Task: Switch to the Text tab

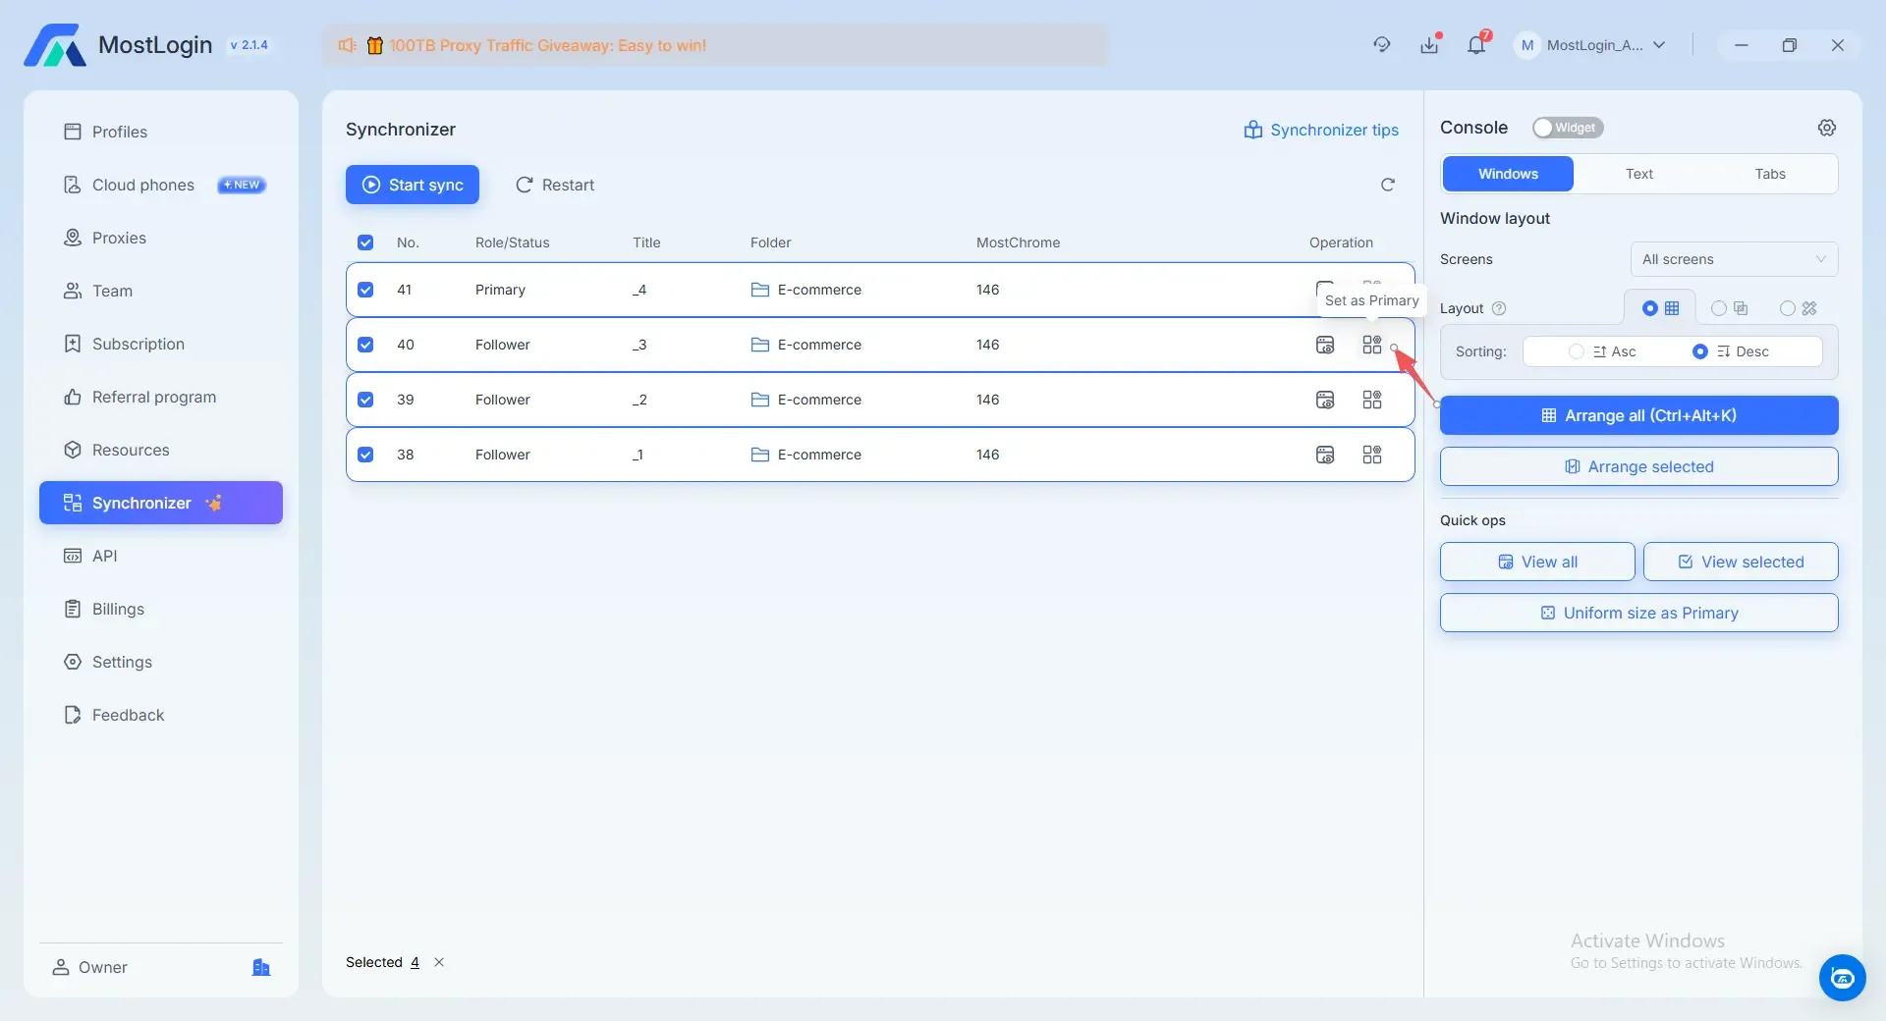Action: point(1638,174)
